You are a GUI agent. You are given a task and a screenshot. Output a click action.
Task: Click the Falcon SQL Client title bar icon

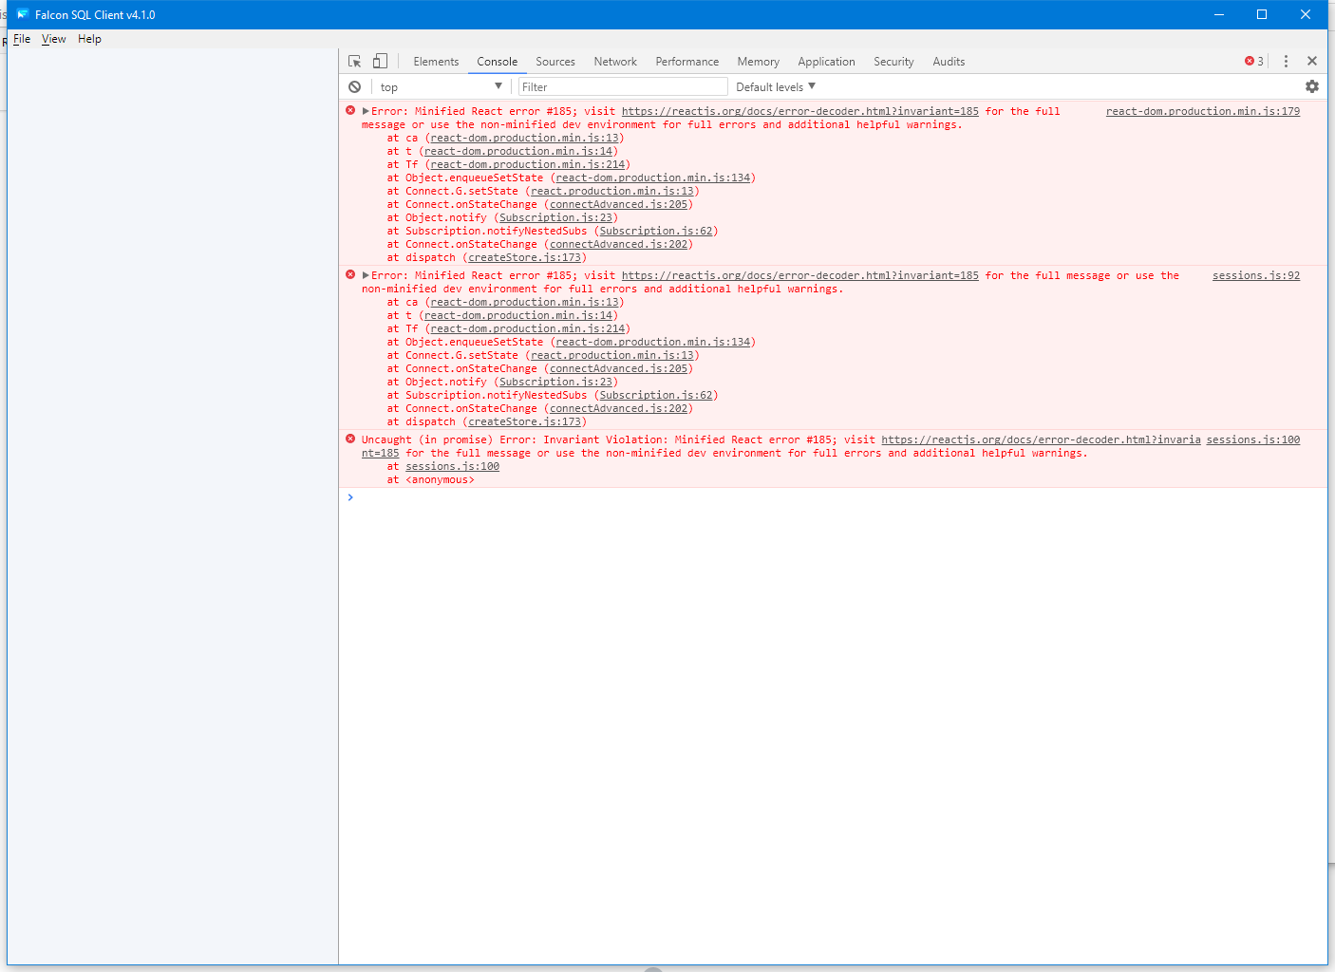[21, 14]
